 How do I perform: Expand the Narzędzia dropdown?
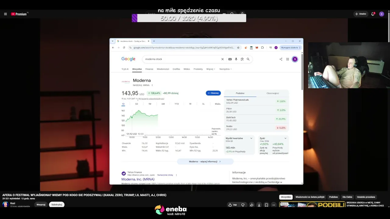coord(225,69)
